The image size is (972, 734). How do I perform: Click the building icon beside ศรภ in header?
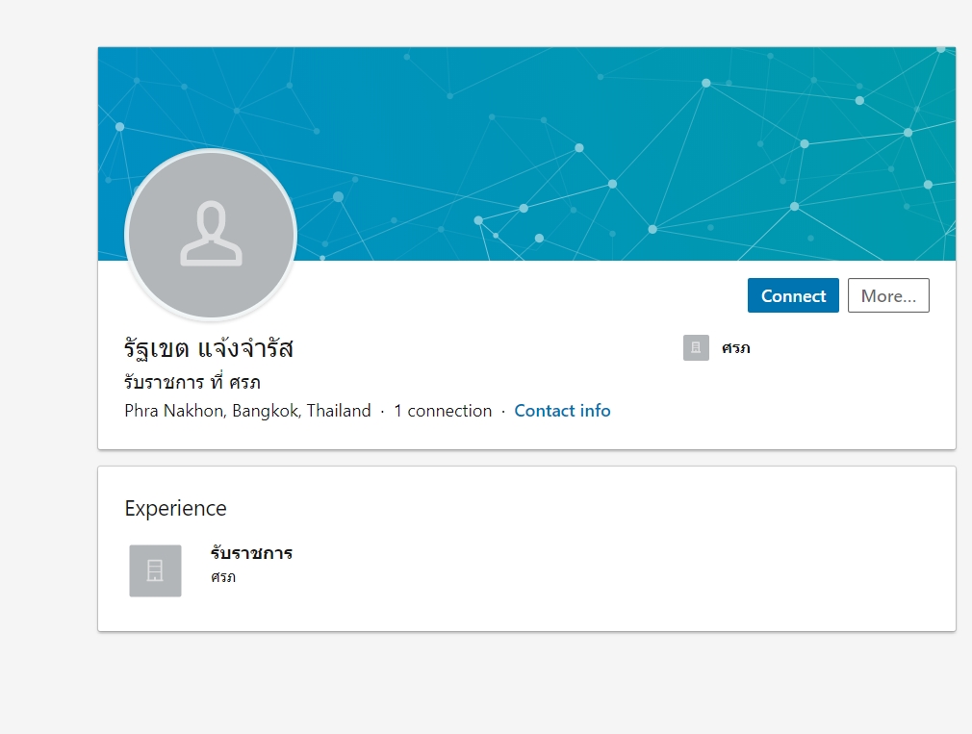coord(696,347)
